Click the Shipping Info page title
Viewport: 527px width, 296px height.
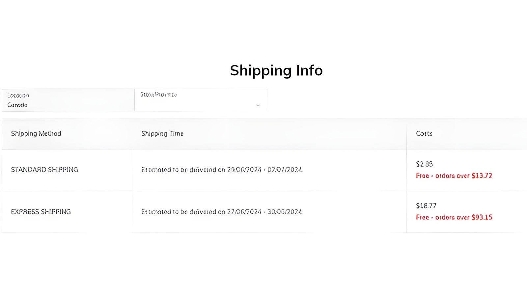277,70
